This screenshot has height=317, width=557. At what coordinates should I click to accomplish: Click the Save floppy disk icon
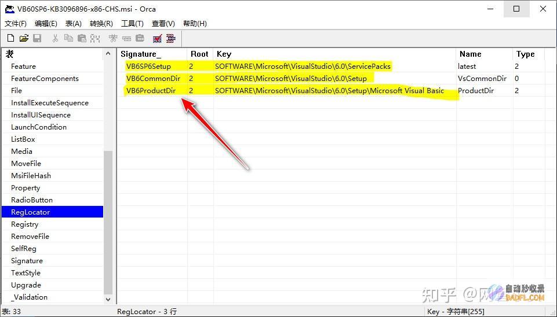click(37, 38)
